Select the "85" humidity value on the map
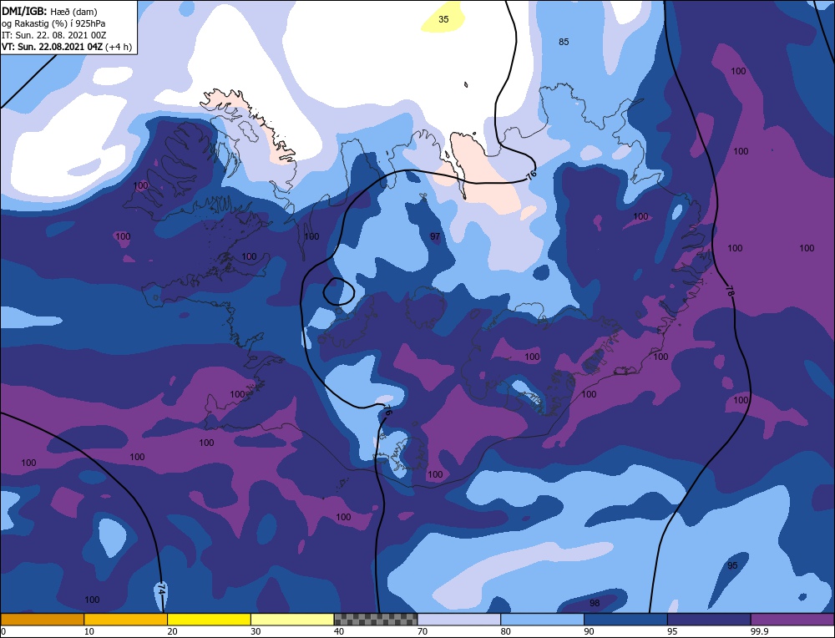835x638 pixels. pos(564,42)
